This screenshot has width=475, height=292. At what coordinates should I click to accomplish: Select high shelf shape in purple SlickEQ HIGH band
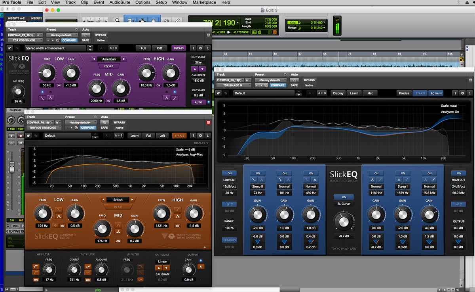(x=175, y=98)
